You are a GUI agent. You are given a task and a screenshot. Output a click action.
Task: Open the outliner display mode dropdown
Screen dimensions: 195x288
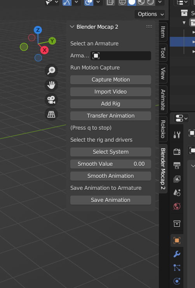coord(181,2)
